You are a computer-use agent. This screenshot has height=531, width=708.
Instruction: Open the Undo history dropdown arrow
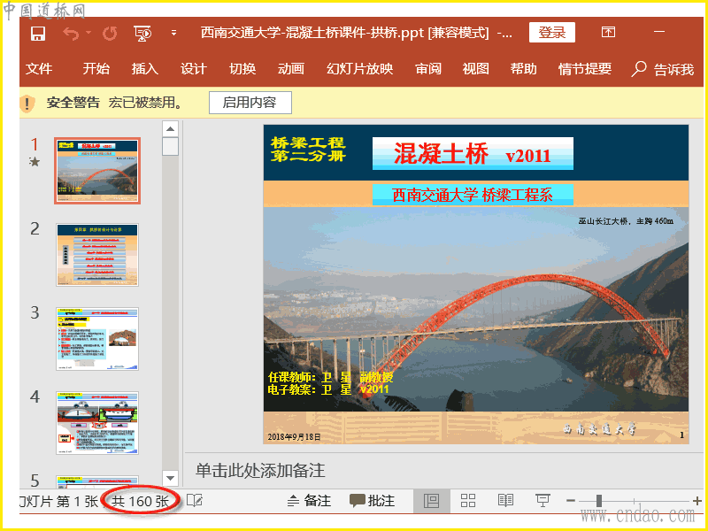tap(88, 33)
